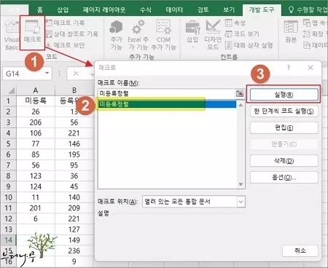Click the Name Box showing G14
This screenshot has width=328, height=268.
[24, 74]
